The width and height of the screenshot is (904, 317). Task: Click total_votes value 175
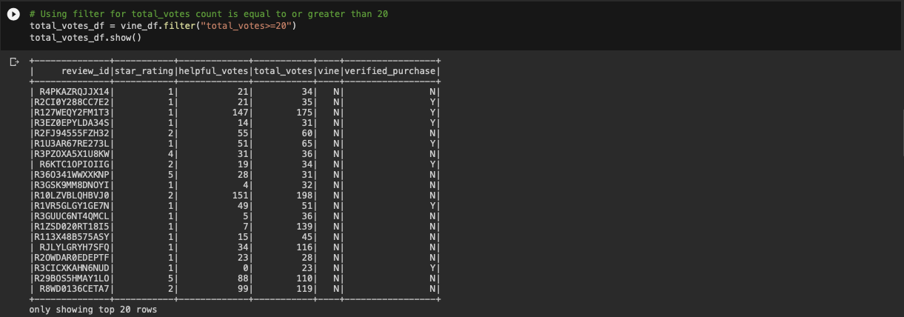coord(305,113)
